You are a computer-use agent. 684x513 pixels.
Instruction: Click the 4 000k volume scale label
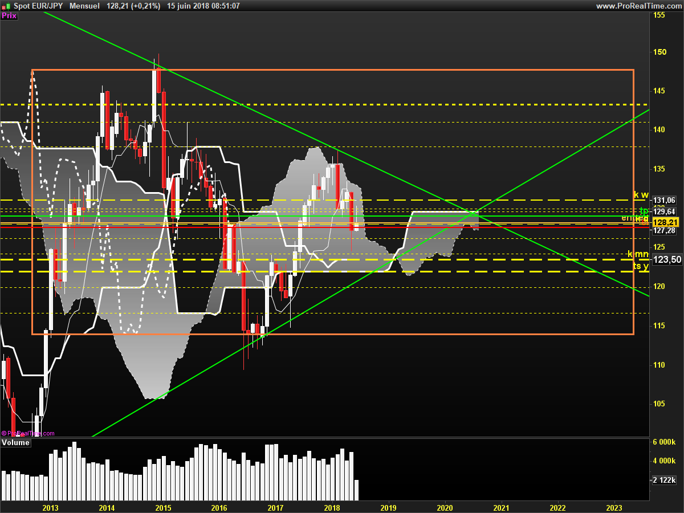664,461
